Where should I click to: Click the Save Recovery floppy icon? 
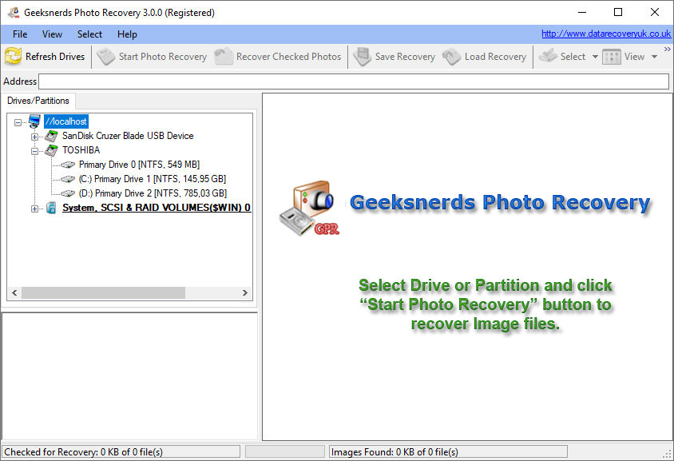[362, 57]
